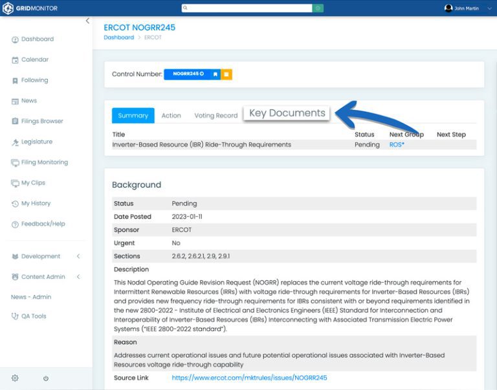Open QA Tools stethoscope icon
The width and height of the screenshot is (497, 390).
pyautogui.click(x=15, y=316)
